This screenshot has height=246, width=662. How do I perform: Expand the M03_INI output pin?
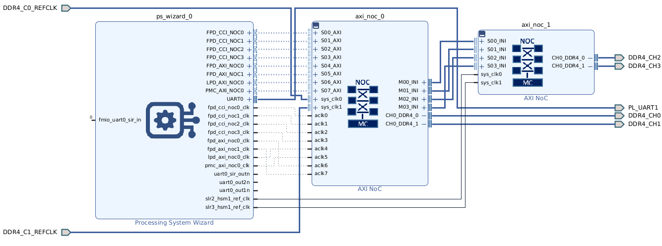[x=424, y=107]
